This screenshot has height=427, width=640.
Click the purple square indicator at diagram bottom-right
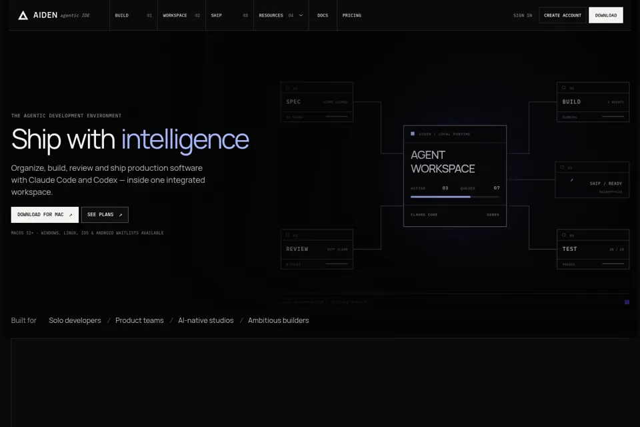click(627, 302)
